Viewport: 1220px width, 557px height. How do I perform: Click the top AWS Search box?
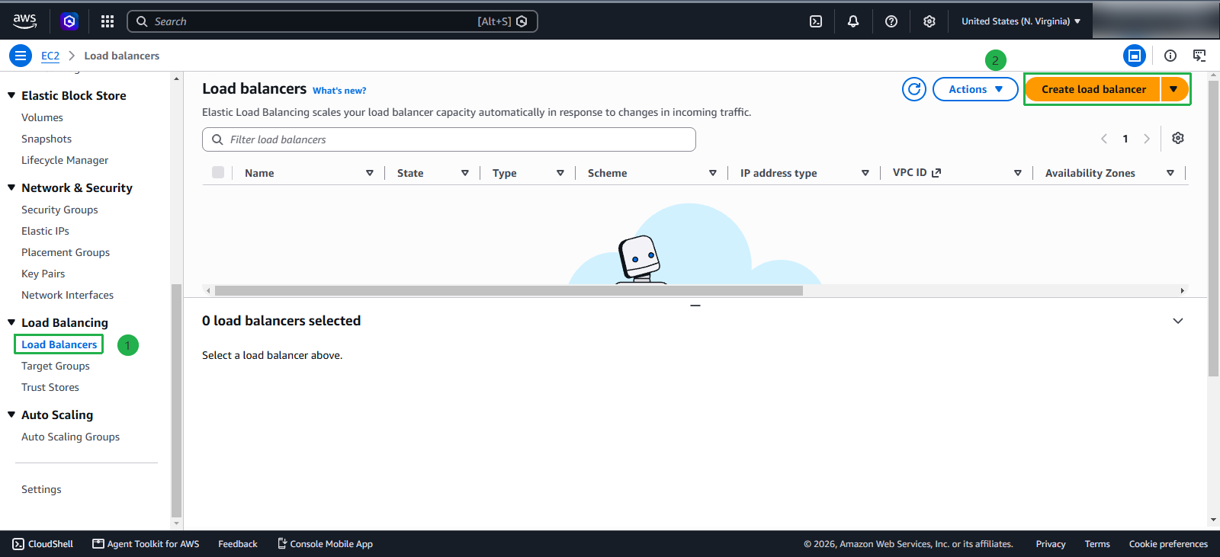(x=332, y=21)
